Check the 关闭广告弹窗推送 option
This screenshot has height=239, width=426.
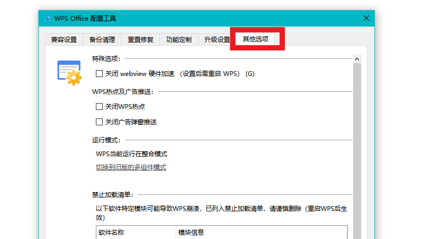coord(99,122)
